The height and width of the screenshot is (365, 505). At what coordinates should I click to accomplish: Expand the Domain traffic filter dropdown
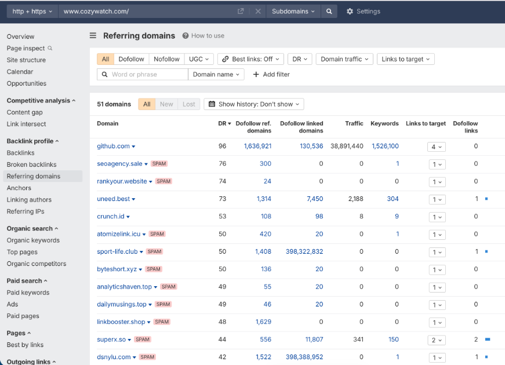pyautogui.click(x=344, y=59)
